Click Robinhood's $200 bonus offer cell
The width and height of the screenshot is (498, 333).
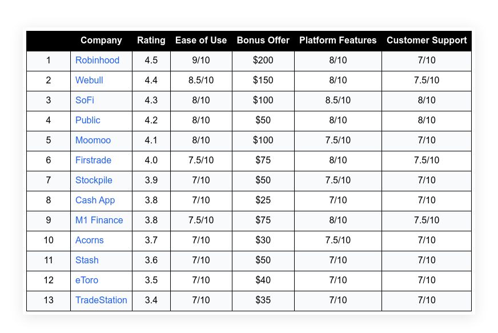point(263,61)
